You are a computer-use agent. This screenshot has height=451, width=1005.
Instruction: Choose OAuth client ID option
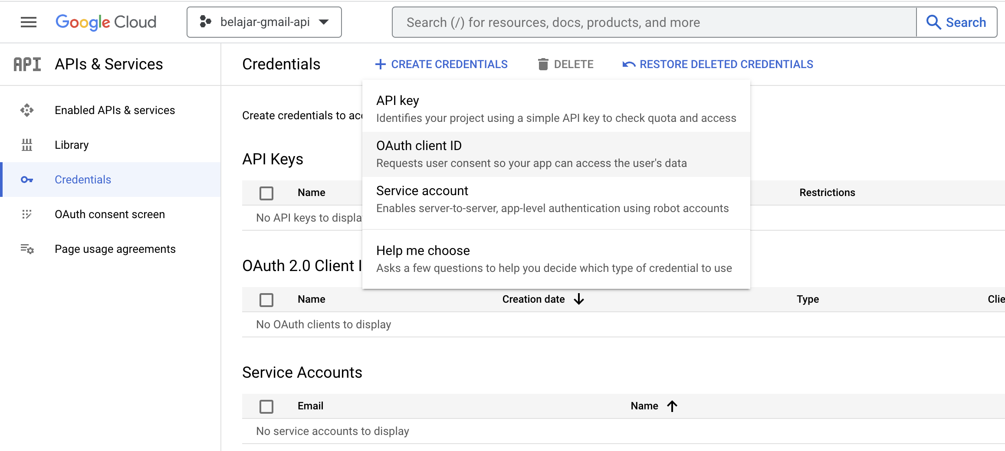[556, 154]
